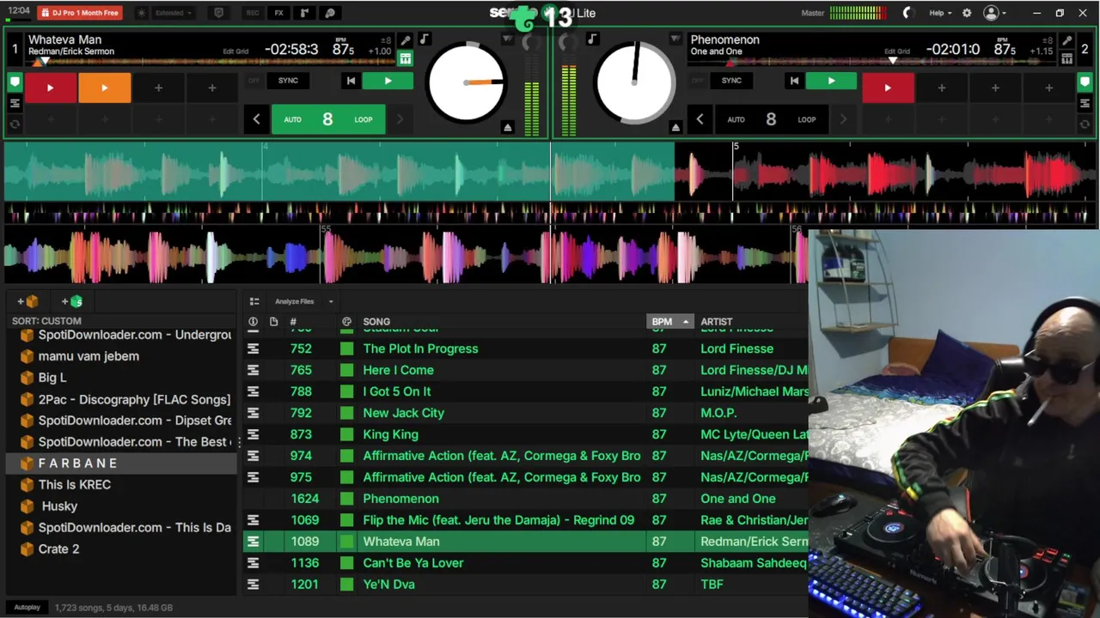Viewport: 1100px width, 618px height.
Task: Click the track color column header icon
Action: [346, 322]
